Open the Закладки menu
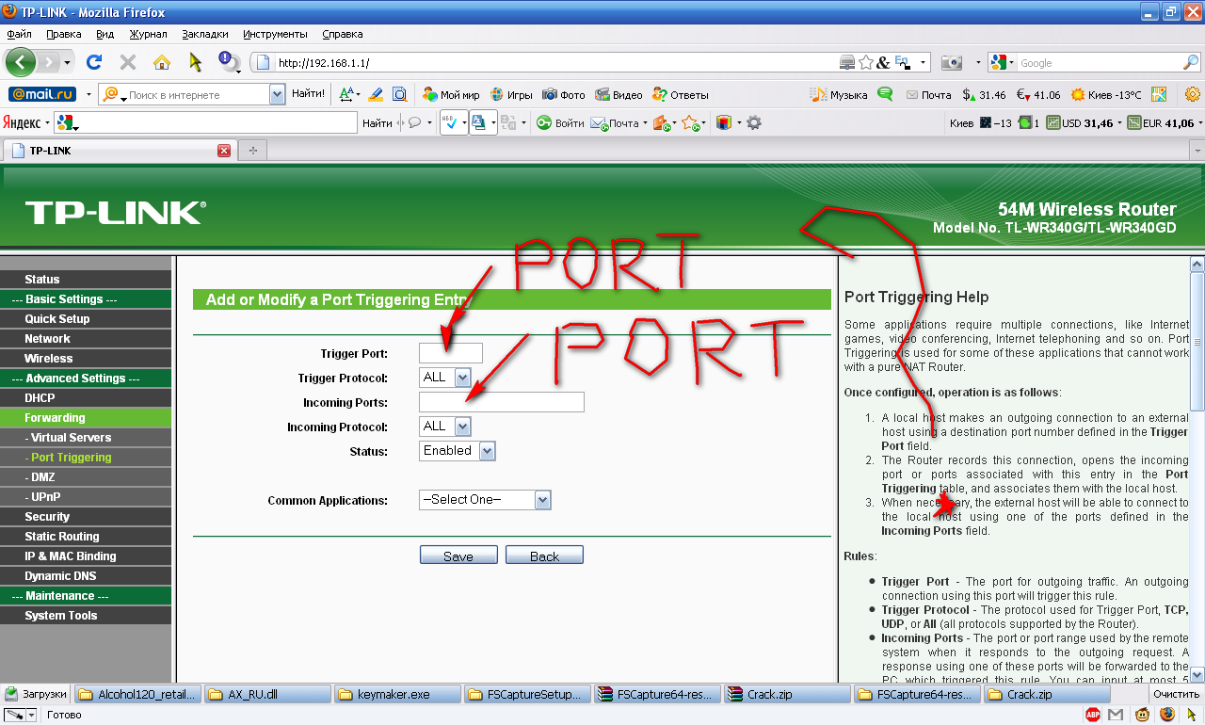The image size is (1205, 725). (204, 34)
